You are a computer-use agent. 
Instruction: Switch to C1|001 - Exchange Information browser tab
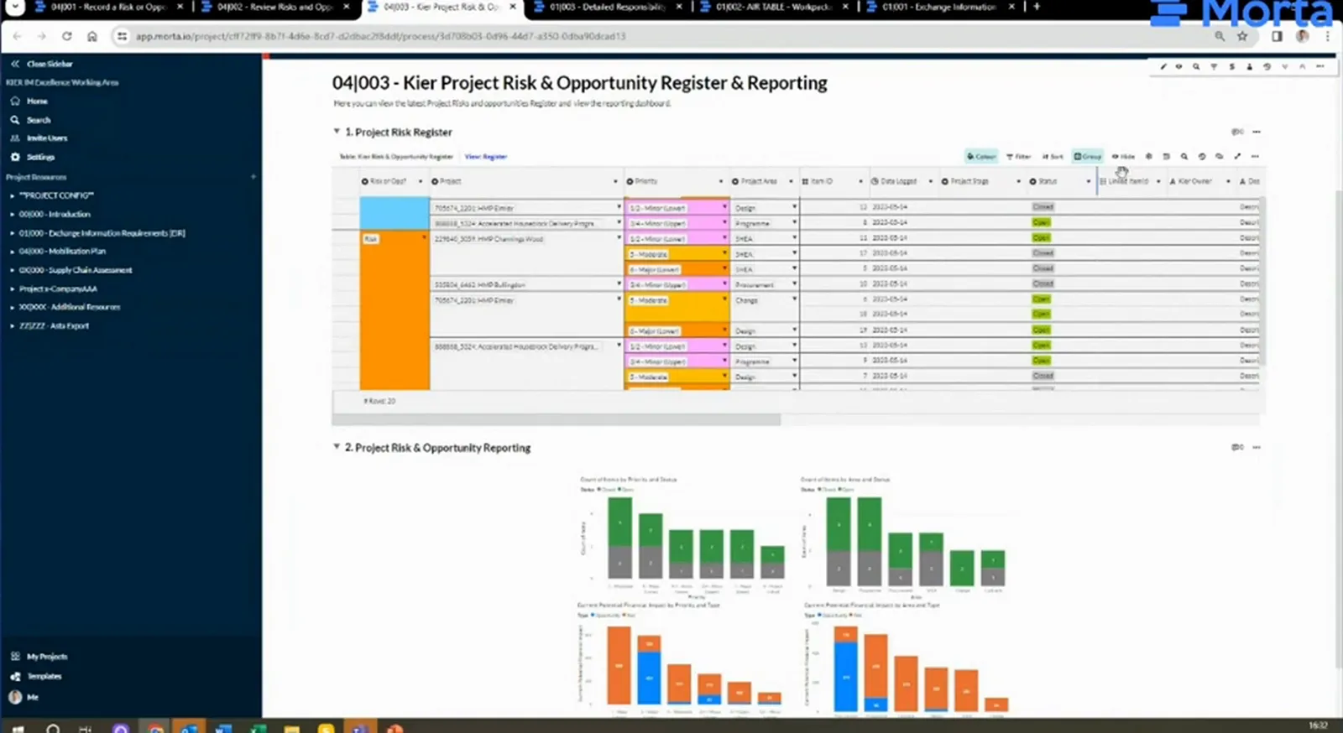pyautogui.click(x=939, y=7)
